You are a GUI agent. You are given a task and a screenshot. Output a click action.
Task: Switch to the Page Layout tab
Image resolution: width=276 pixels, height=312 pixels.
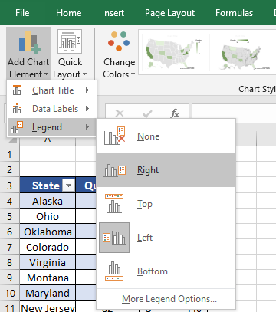pos(169,13)
